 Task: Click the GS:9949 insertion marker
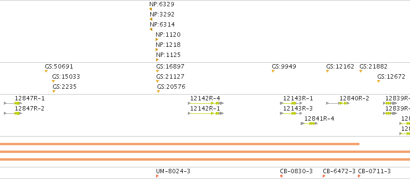coord(273,71)
